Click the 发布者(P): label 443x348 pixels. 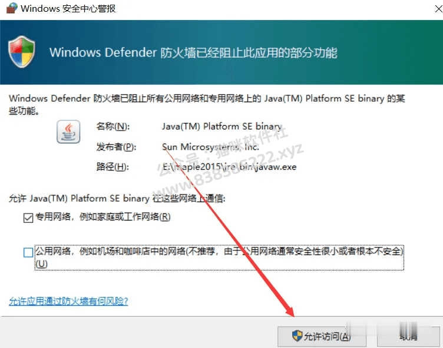tap(116, 147)
